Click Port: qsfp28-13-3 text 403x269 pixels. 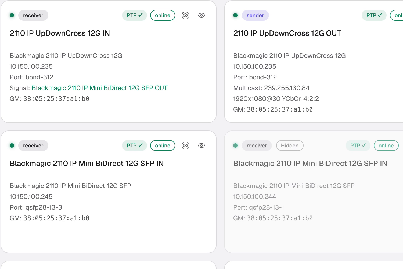click(36, 207)
